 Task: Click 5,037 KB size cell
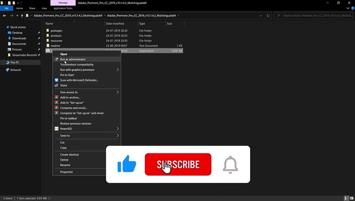point(177,51)
